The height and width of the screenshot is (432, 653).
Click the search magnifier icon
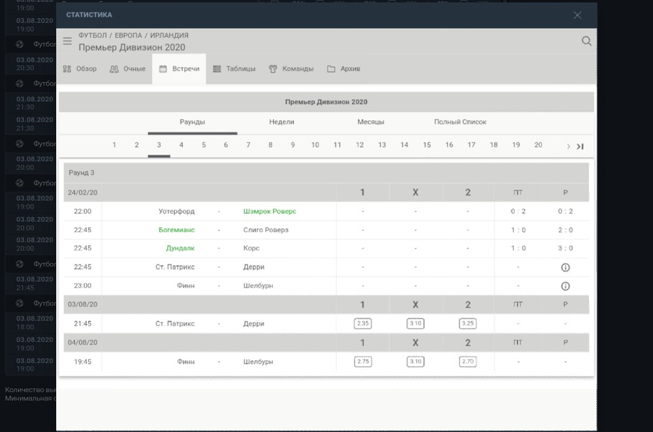point(586,41)
